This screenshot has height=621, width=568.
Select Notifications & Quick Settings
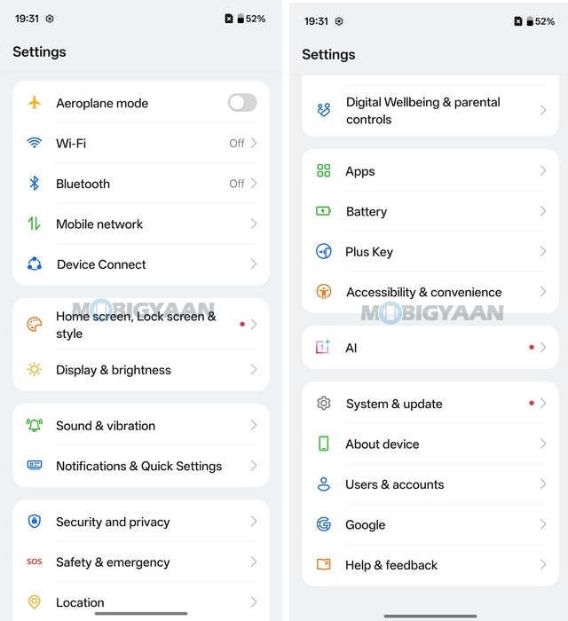[x=138, y=466]
